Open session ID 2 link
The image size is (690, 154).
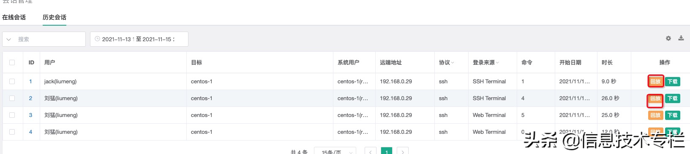(x=30, y=98)
